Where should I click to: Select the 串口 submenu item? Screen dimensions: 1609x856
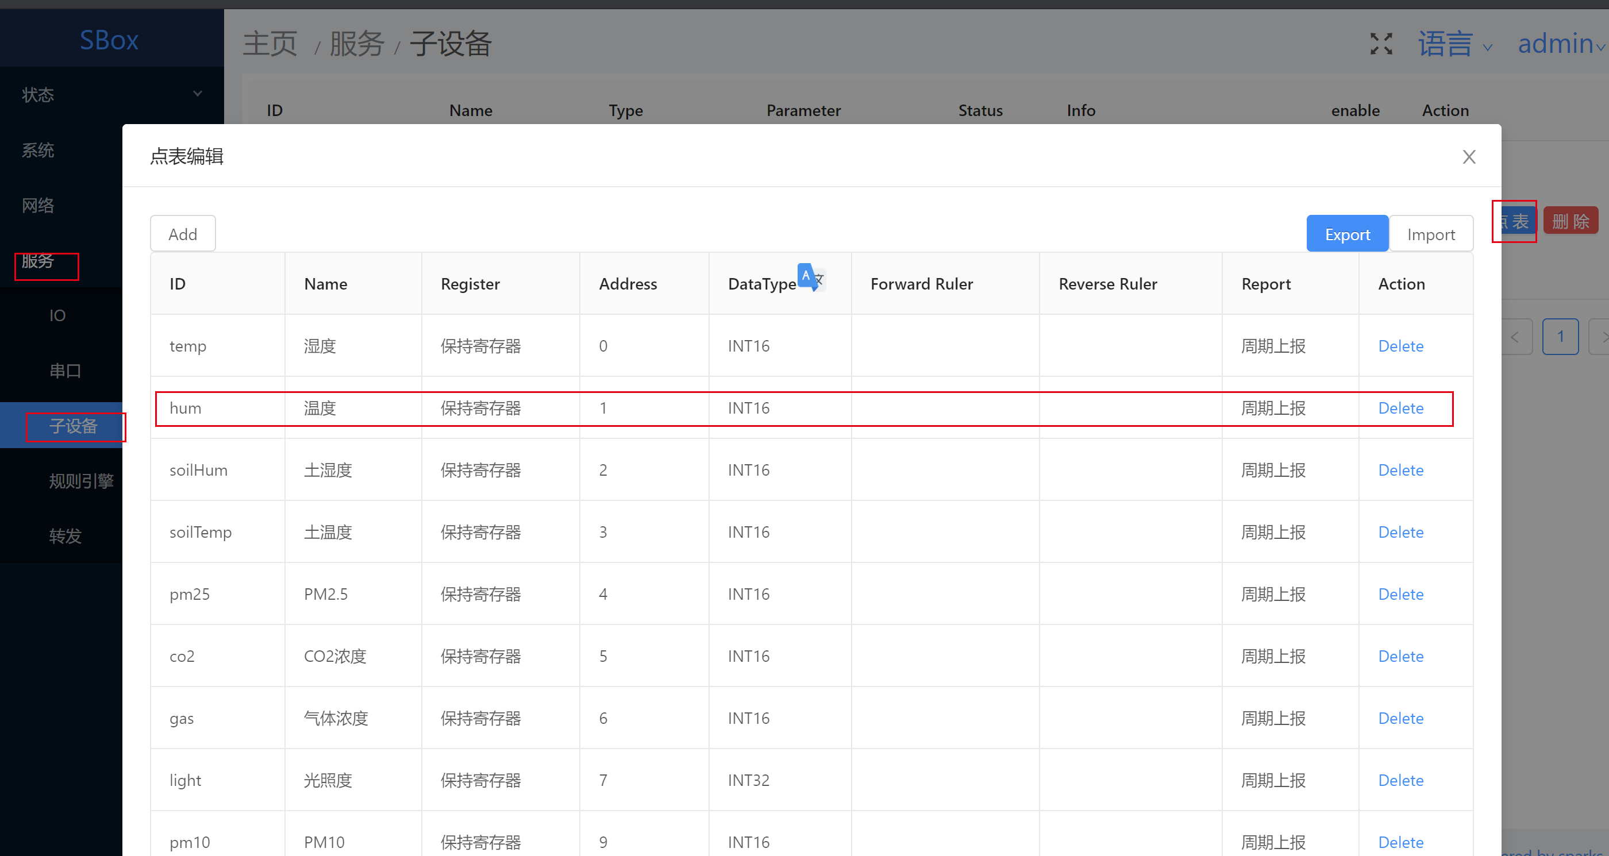pyautogui.click(x=66, y=371)
